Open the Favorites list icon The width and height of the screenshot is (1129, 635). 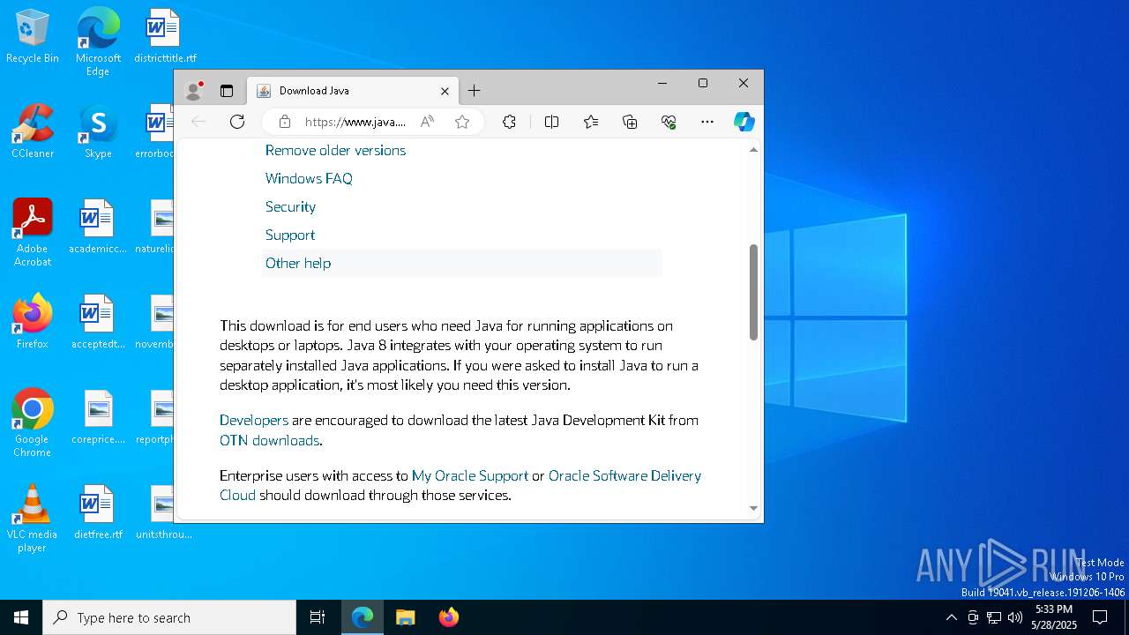coord(591,122)
